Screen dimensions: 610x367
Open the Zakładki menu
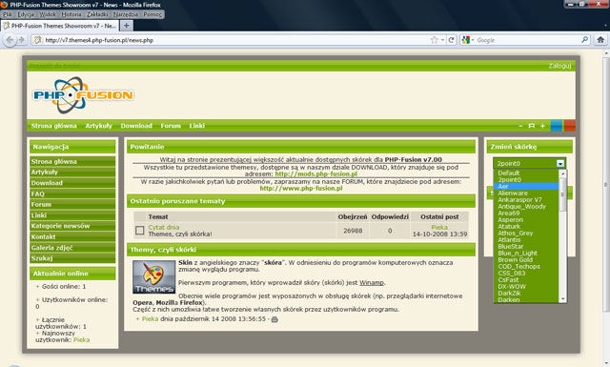(x=97, y=14)
